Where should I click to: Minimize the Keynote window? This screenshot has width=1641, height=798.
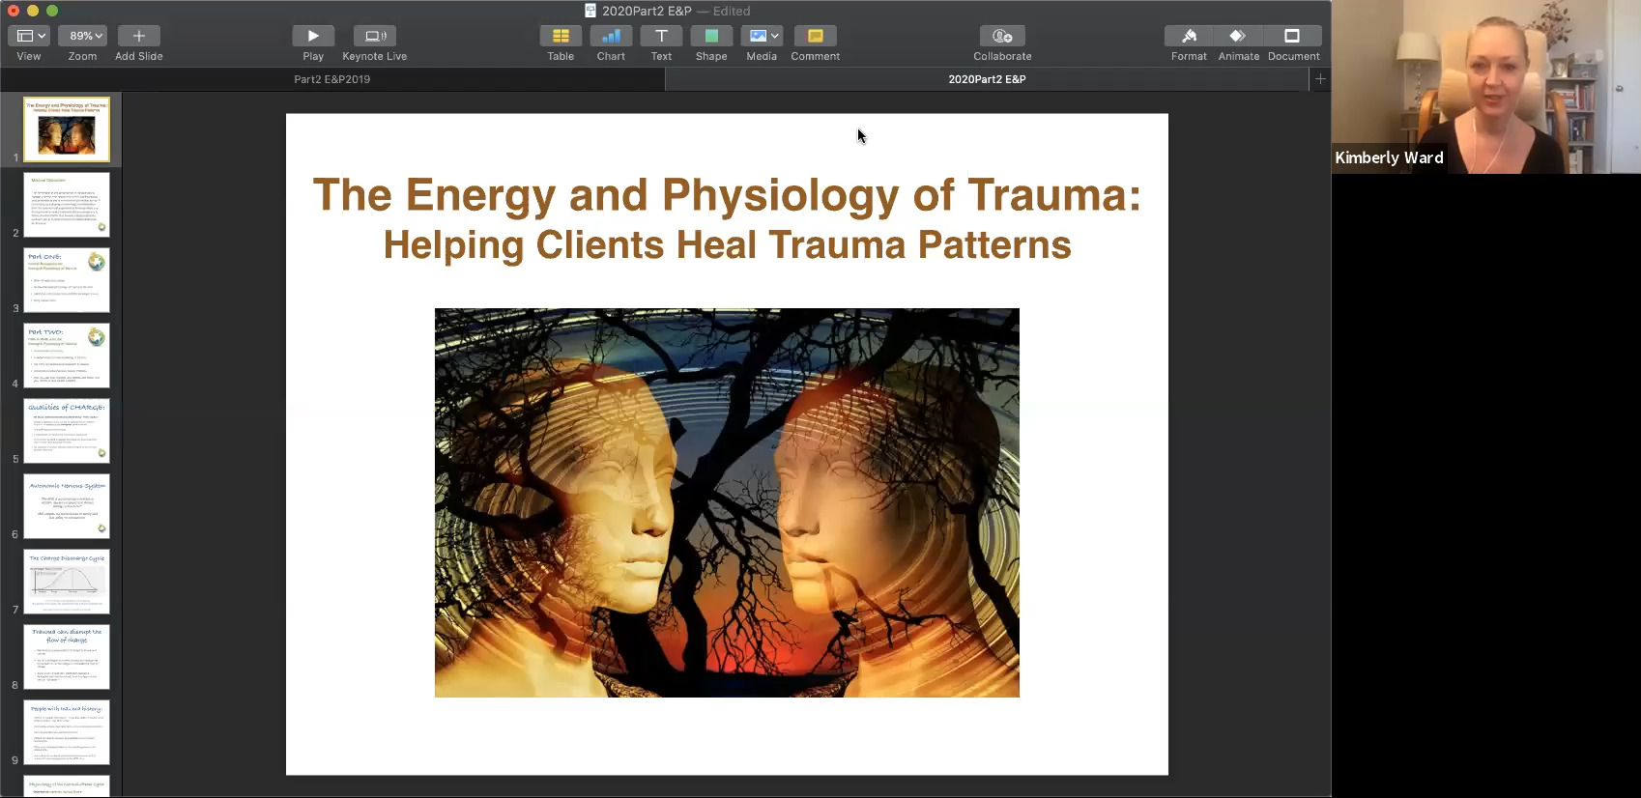(x=33, y=11)
